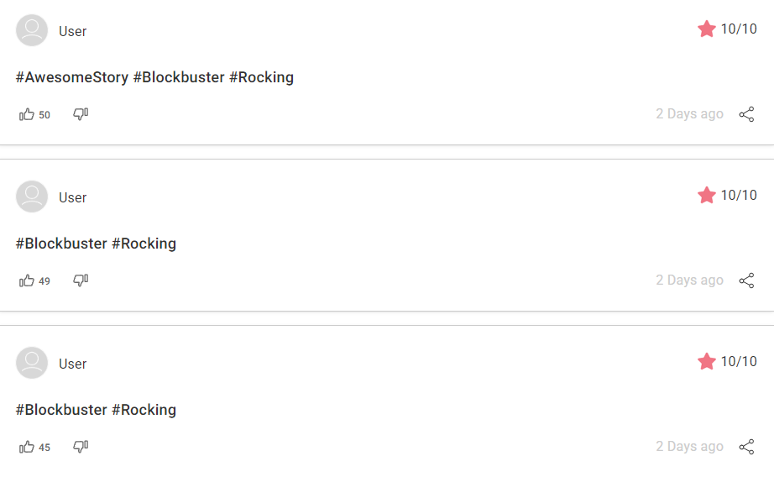Dislike the review with 49 likes
774x477 pixels.
[x=81, y=280]
